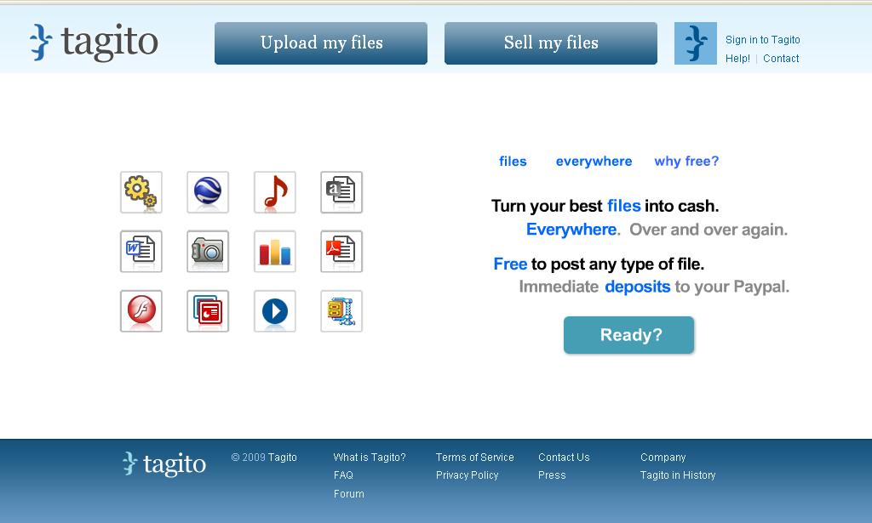
Task: Open Sign in to Tagito link
Action: coord(762,39)
